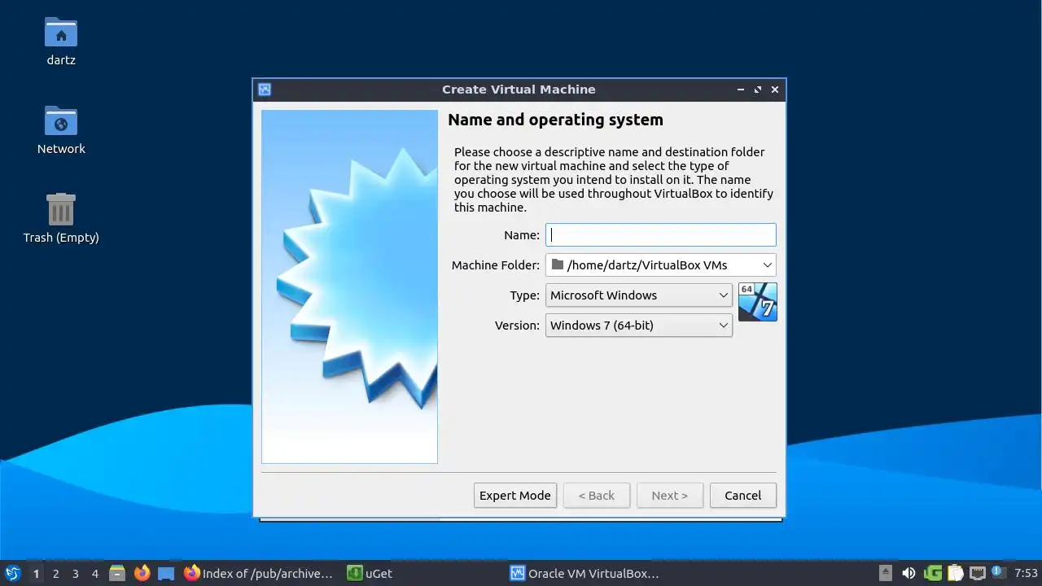Click the 'Name and operating system' heading
1042x586 pixels.
(555, 120)
